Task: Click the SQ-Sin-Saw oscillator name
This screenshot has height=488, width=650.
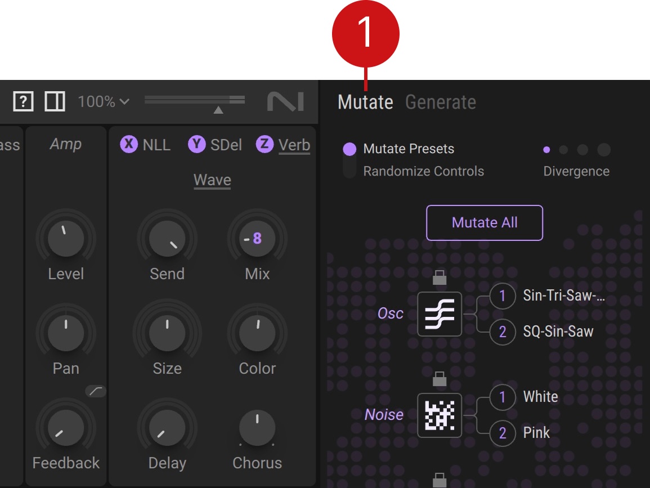Action: (x=558, y=332)
